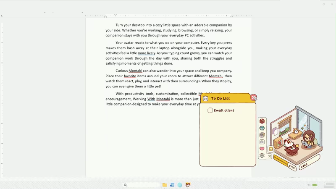Click the first-line indent marker on ruler
This screenshot has height=189, width=336.
click(x=115, y=15)
